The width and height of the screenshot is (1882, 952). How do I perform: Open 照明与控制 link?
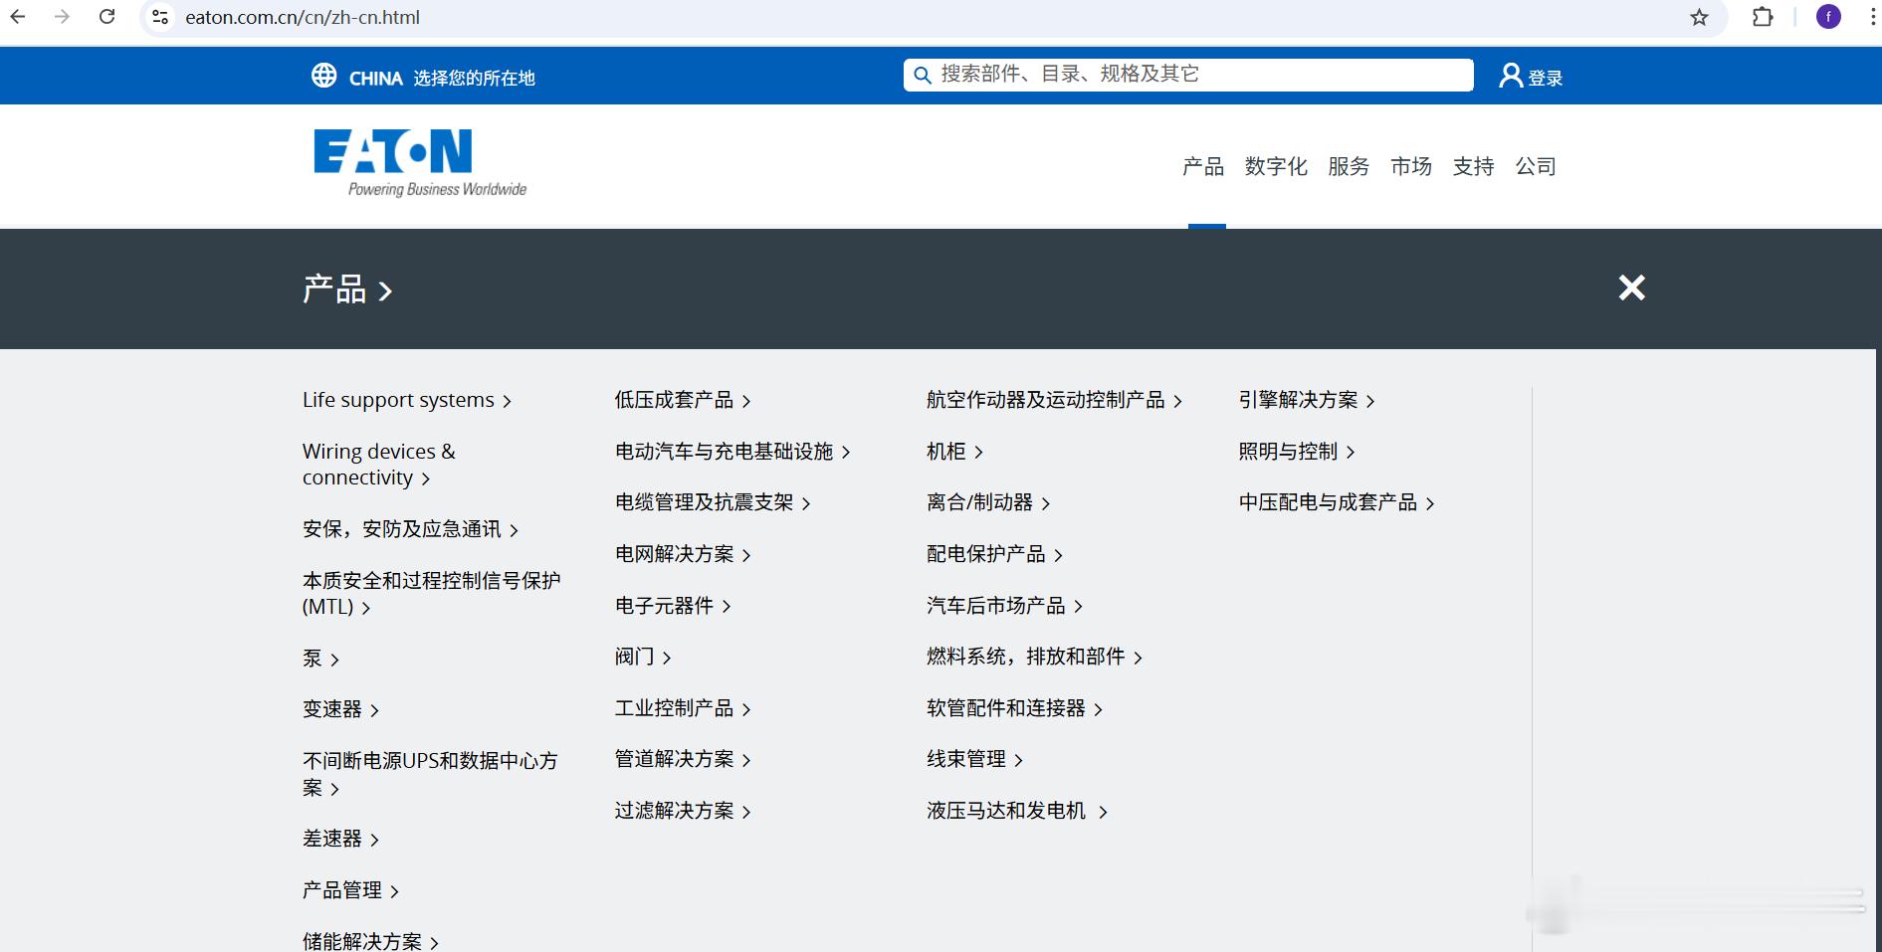coord(1288,451)
